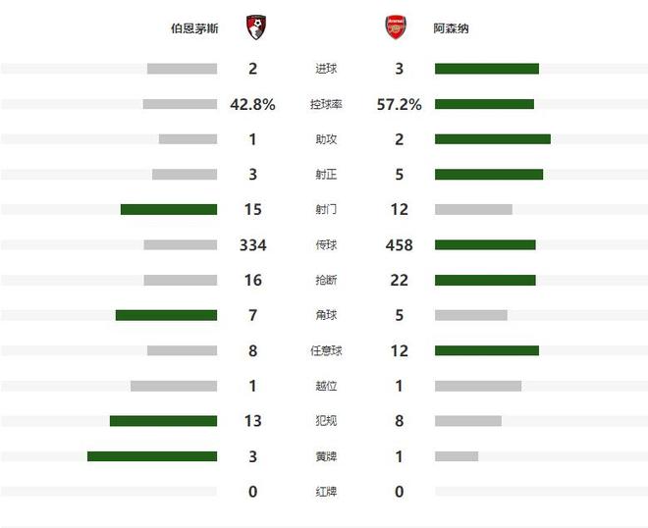Click Arsenal's 57.2% possession value

399,104
